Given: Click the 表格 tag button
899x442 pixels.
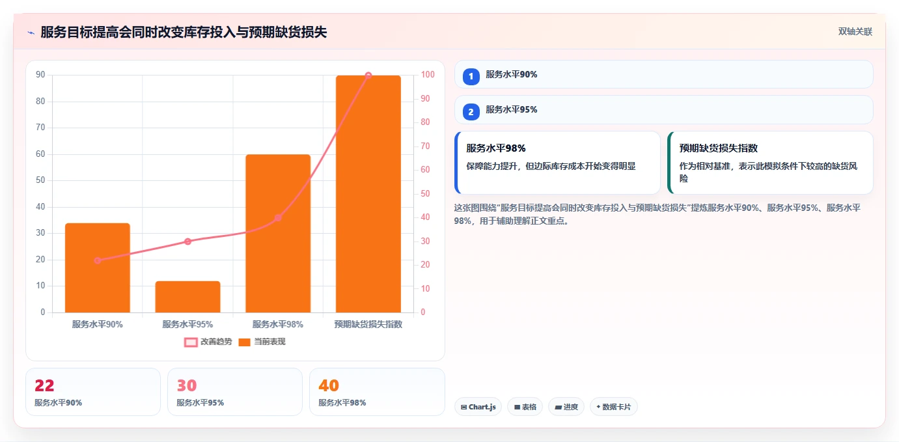Looking at the screenshot, I should 525,407.
